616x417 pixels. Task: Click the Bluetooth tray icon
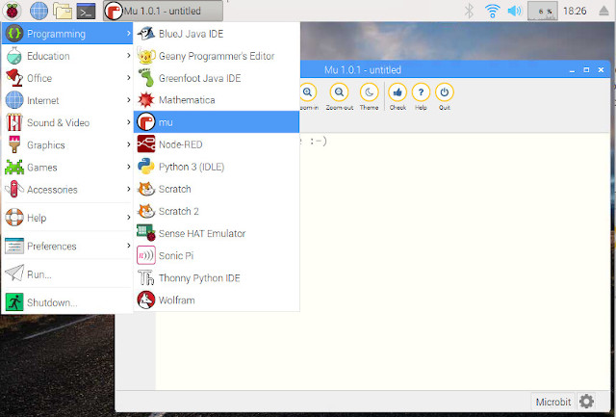[469, 11]
